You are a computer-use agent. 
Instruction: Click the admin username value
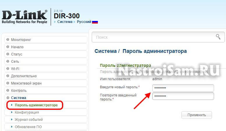pos(157,79)
